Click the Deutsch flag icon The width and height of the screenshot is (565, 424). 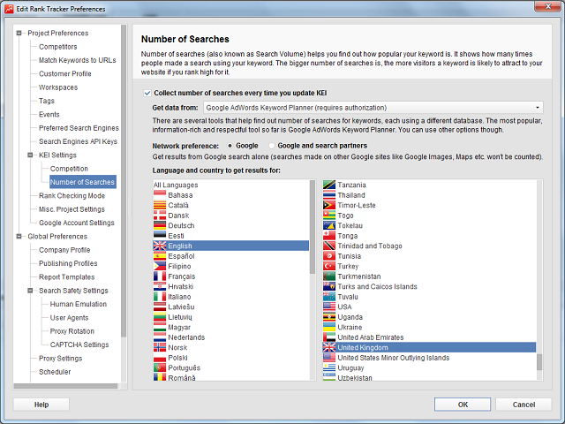tap(160, 225)
